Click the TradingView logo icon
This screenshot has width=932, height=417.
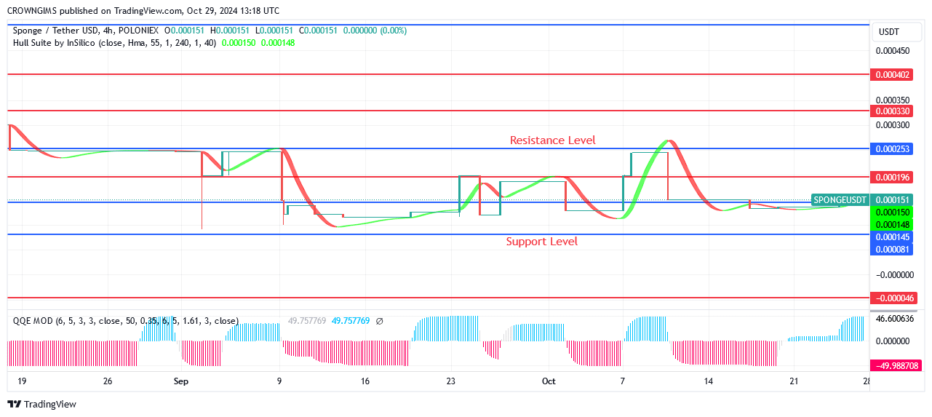tap(15, 404)
